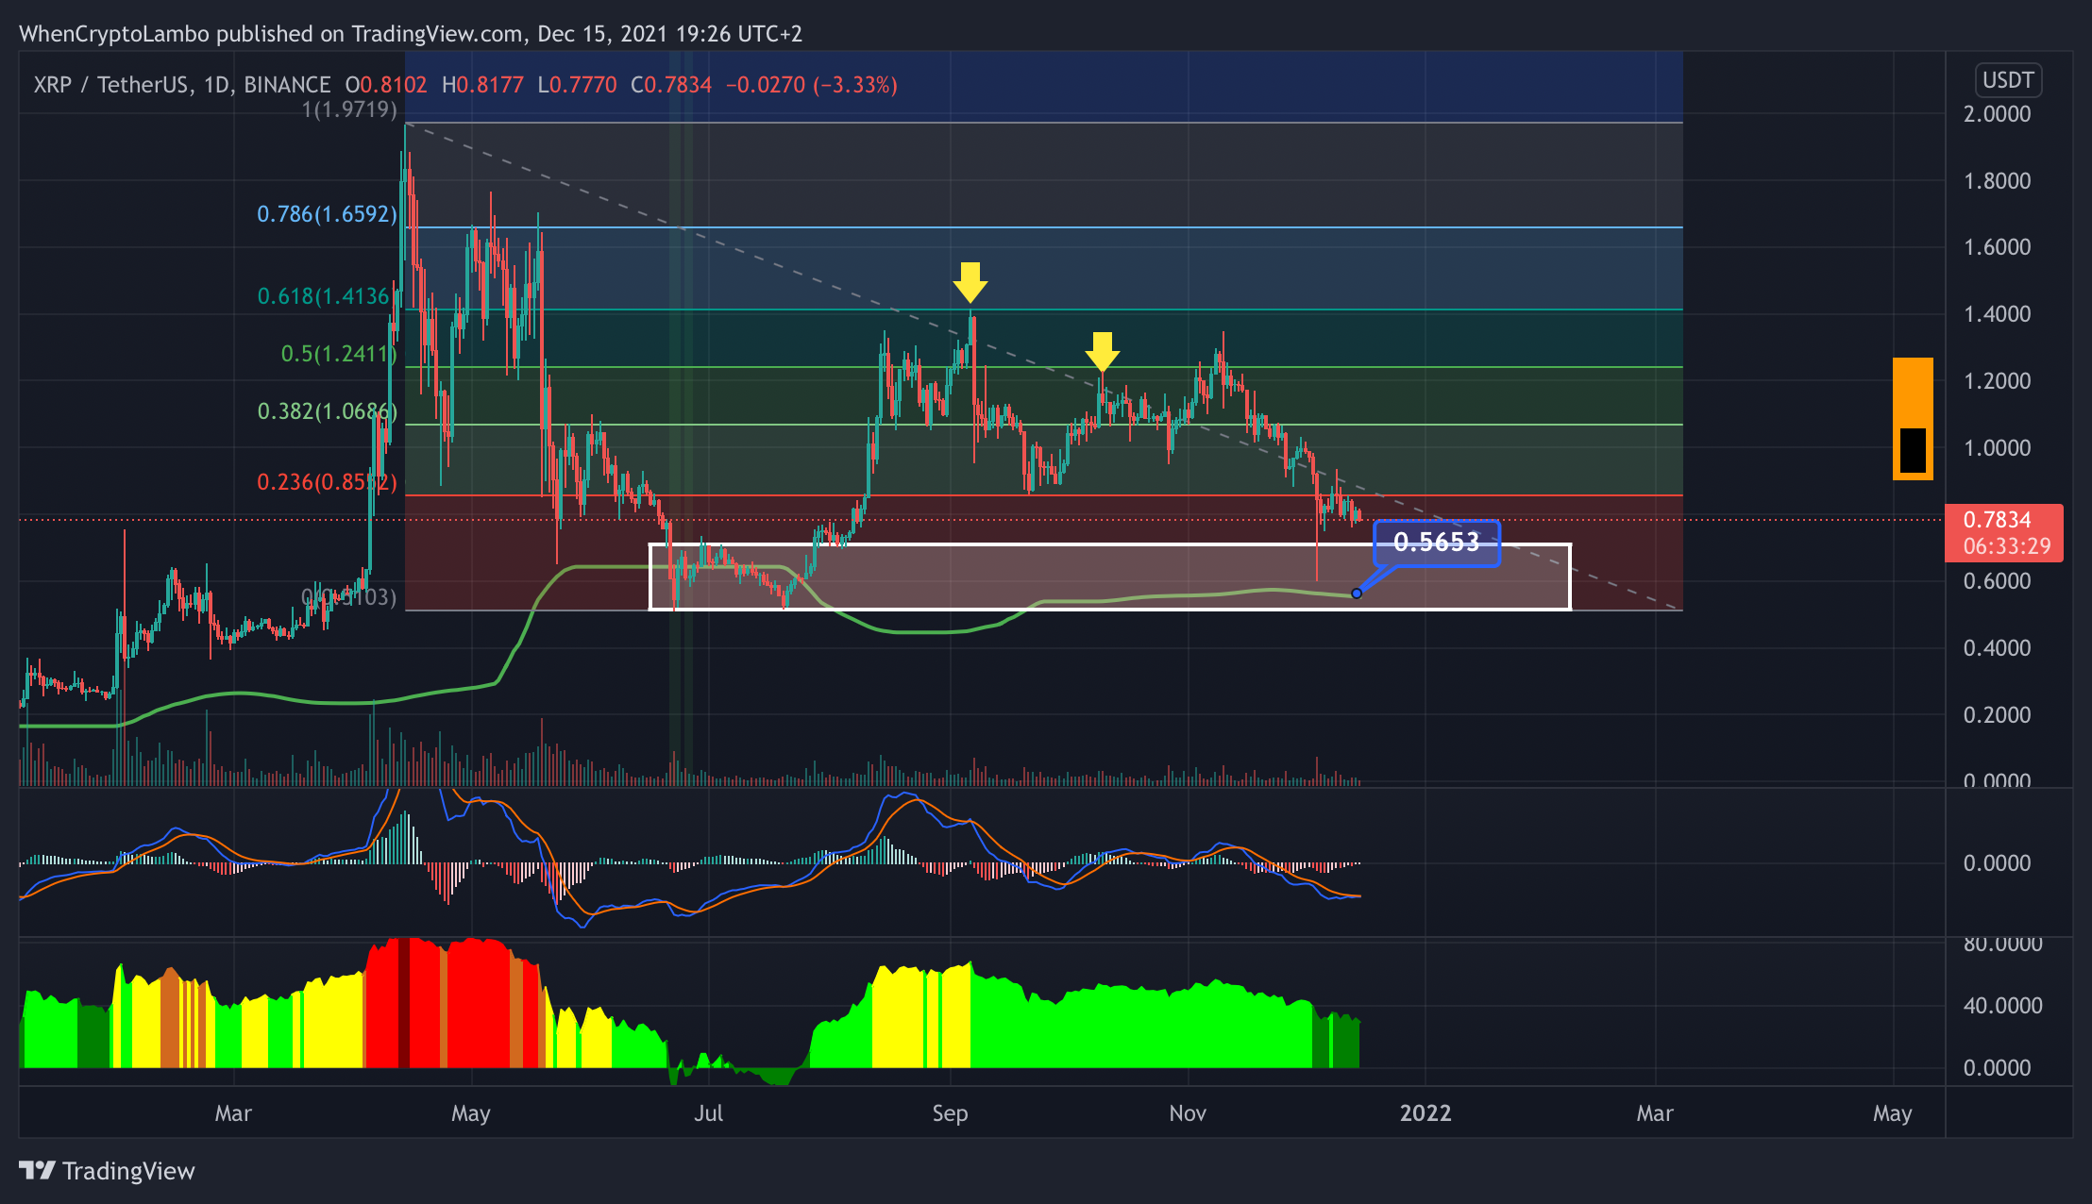Click the 40.0000 oscillator axis label
This screenshot has width=2092, height=1204.
pyautogui.click(x=2002, y=1006)
